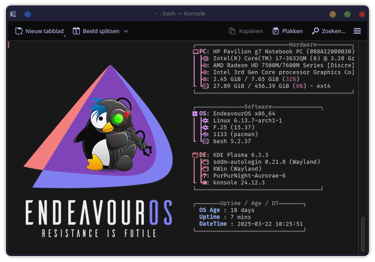Click the icon beside sddm-autologin line
Image resolution: width=375 pixels, height=262 pixels.
[x=205, y=162]
